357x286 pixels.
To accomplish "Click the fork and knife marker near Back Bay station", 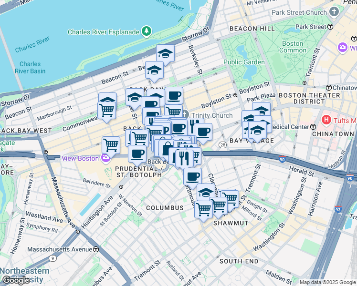I will pos(184,159).
